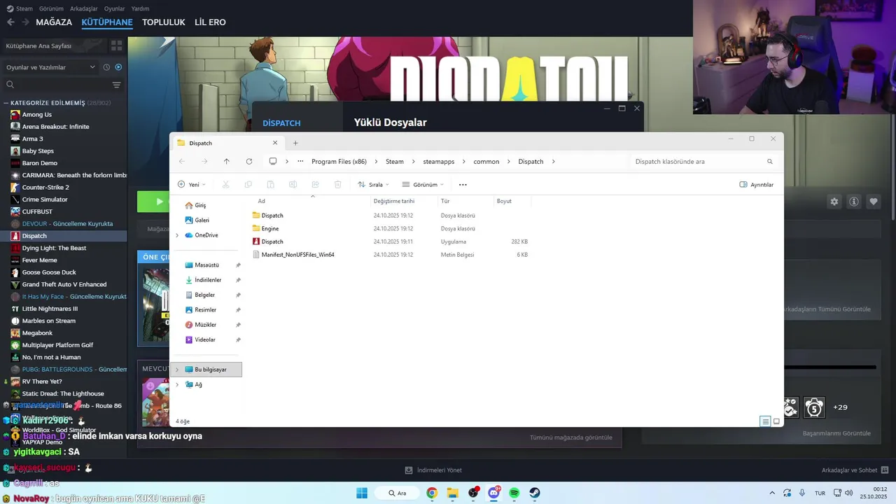Viewport: 896px width, 504px height.
Task: Open the Arkadaşlar menu in Steam
Action: [x=84, y=8]
